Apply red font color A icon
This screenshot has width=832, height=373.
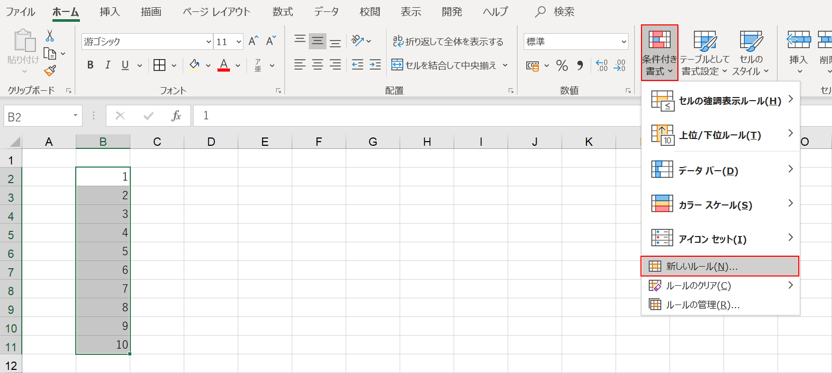pos(224,65)
